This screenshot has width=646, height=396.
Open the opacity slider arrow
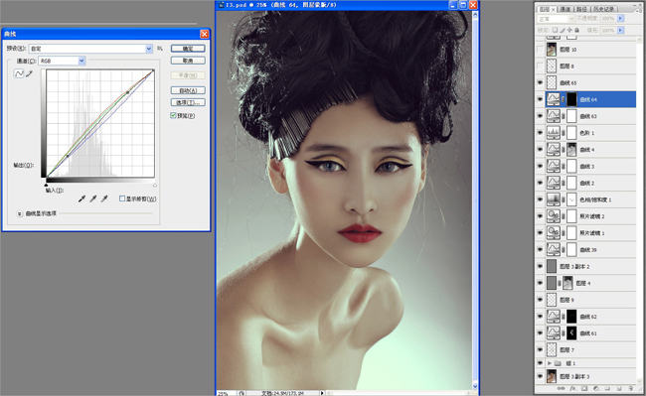[x=620, y=19]
